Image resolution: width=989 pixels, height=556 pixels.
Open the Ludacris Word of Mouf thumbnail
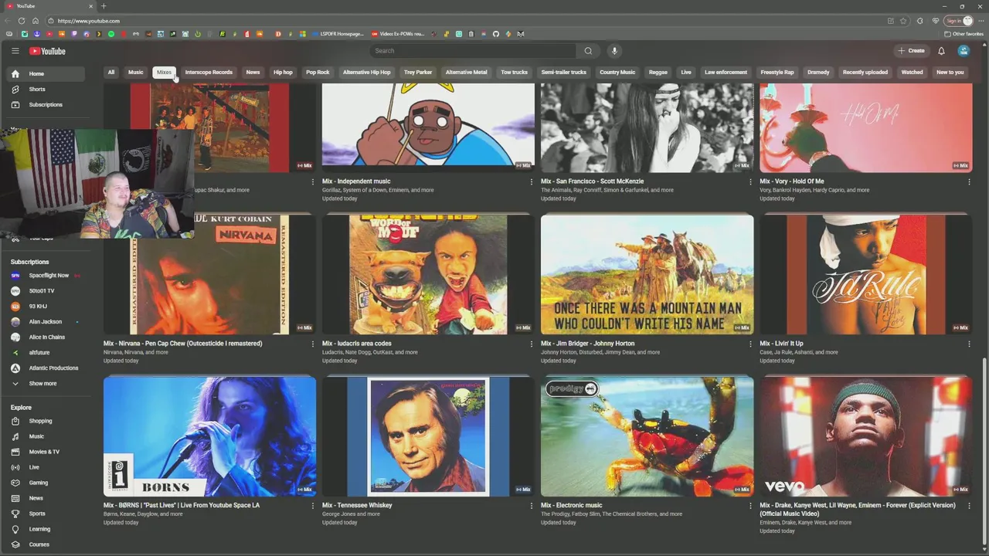[428, 274]
